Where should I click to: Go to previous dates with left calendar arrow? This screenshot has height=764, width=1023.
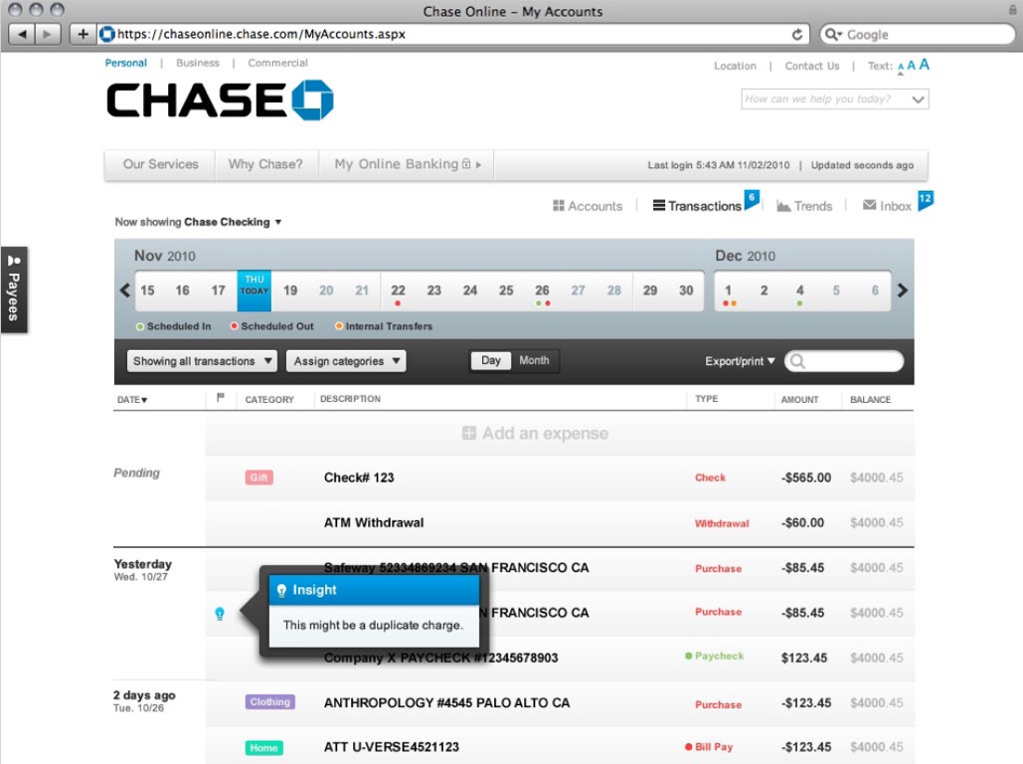click(125, 290)
